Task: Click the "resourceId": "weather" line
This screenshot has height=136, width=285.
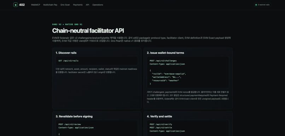Action: [x=165, y=81]
